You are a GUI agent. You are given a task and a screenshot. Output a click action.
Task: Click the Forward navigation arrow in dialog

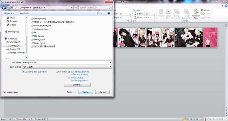pos(9,8)
